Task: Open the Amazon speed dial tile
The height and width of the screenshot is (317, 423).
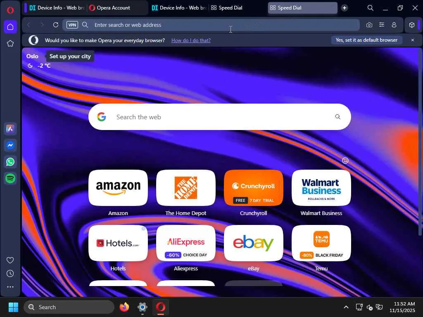Action: [x=118, y=188]
